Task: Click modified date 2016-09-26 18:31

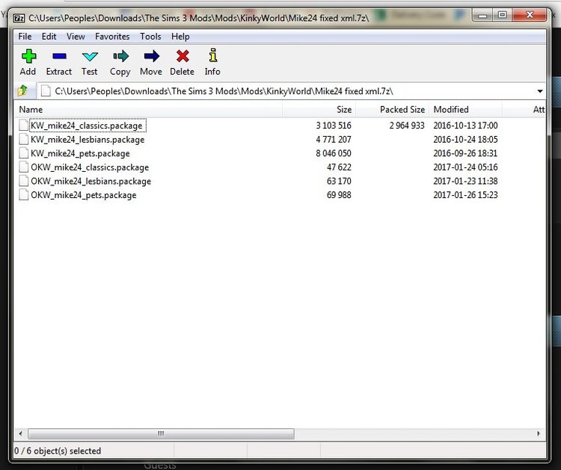Action: (x=465, y=153)
